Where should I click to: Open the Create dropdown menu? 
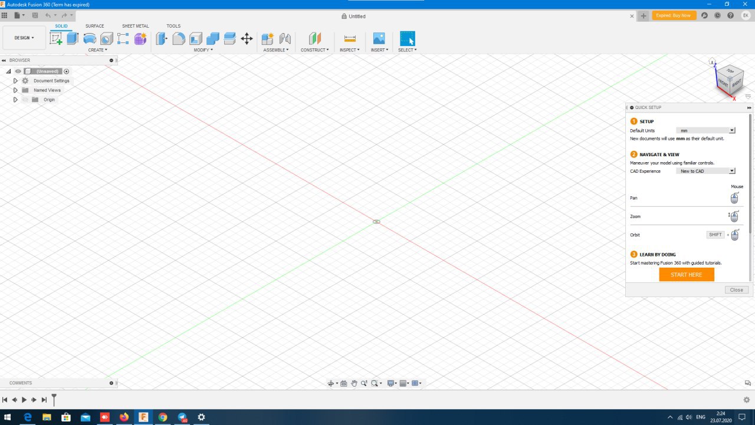tap(98, 50)
